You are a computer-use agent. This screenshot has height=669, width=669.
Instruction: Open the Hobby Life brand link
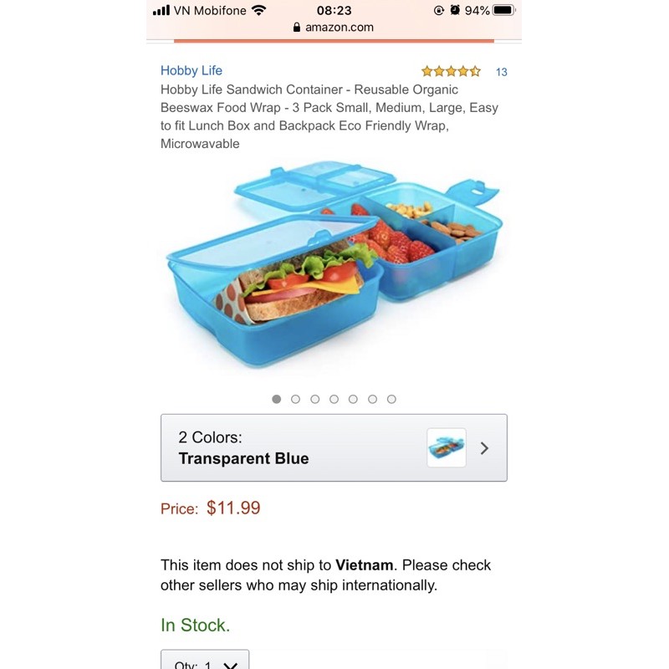[192, 70]
